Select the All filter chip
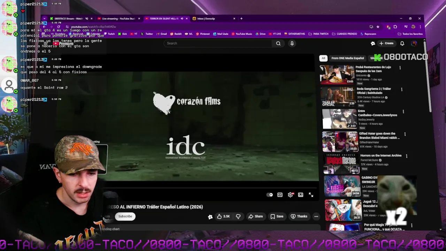Viewport: 446px width, 251px height. click(x=323, y=58)
